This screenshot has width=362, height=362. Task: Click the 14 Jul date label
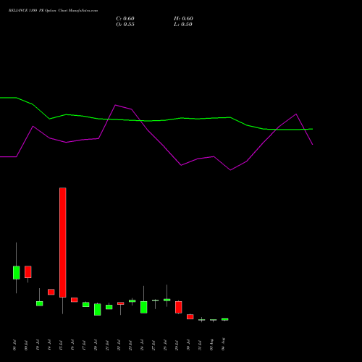pos(49,345)
